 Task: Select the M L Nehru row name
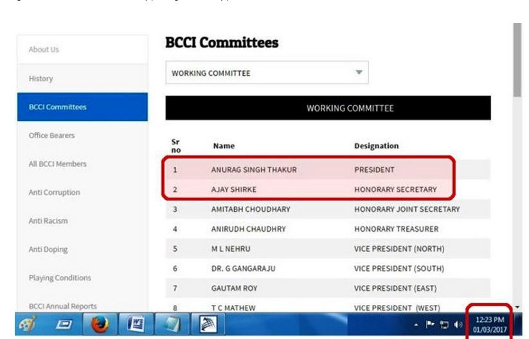click(x=231, y=248)
